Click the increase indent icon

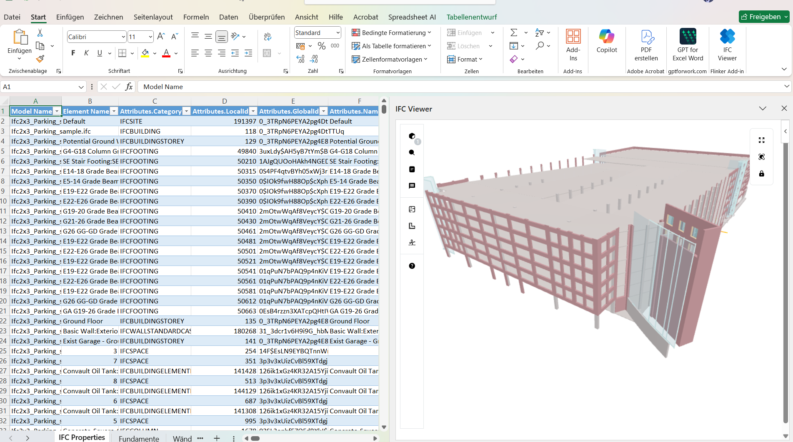248,53
